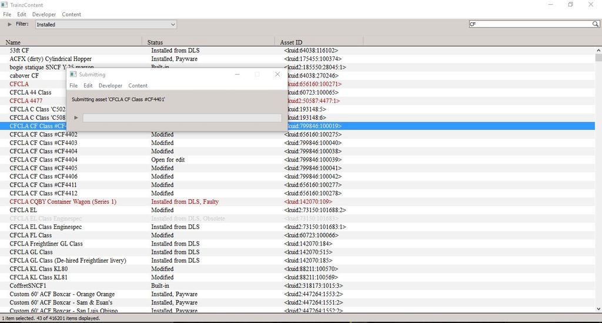This screenshot has height=323, width=602.
Task: Select CFCLA CF Class #CF4402
Action: (x=297, y=134)
